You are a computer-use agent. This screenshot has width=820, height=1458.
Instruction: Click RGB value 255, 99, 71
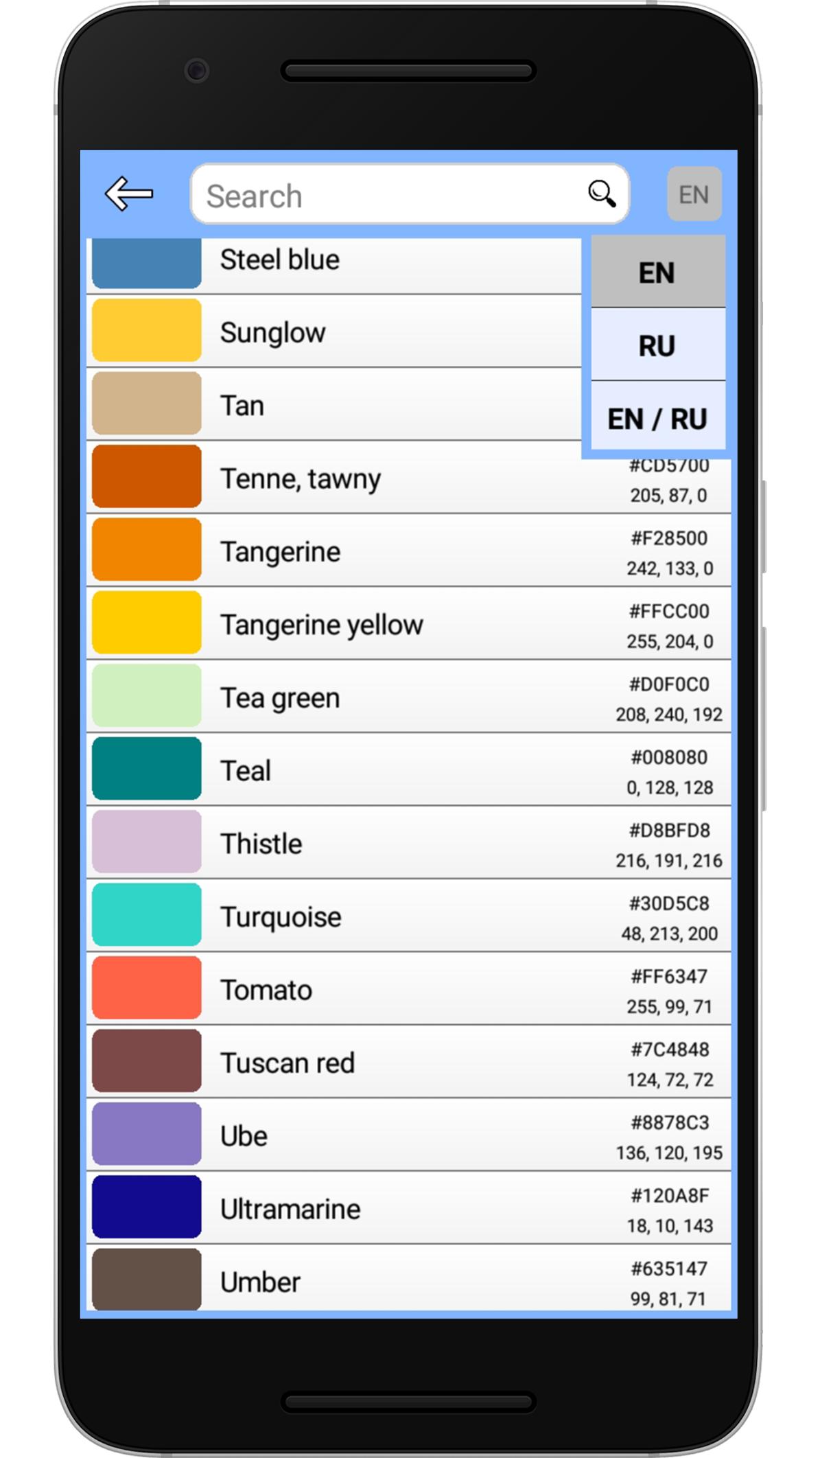pyautogui.click(x=670, y=1006)
